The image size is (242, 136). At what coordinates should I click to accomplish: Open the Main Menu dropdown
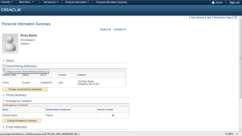click(x=26, y=2)
